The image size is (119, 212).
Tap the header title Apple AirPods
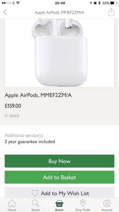59,13
